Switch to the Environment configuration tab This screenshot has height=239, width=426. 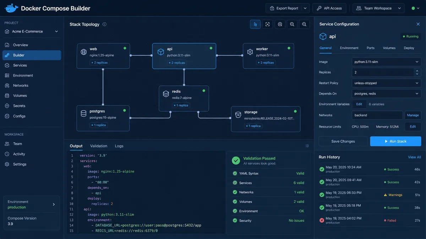click(x=349, y=48)
